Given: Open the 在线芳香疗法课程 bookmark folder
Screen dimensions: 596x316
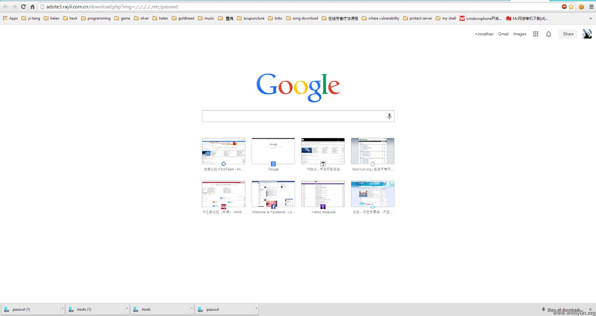Looking at the screenshot, I should (340, 18).
